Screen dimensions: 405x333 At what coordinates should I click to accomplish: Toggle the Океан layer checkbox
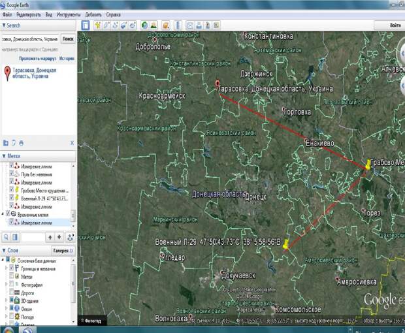click(11, 308)
